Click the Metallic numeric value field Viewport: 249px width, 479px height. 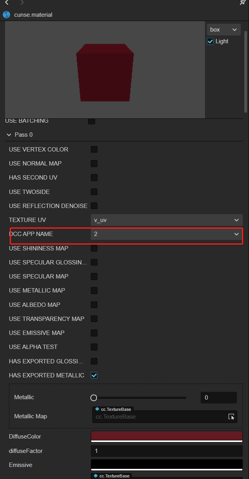coord(218,398)
